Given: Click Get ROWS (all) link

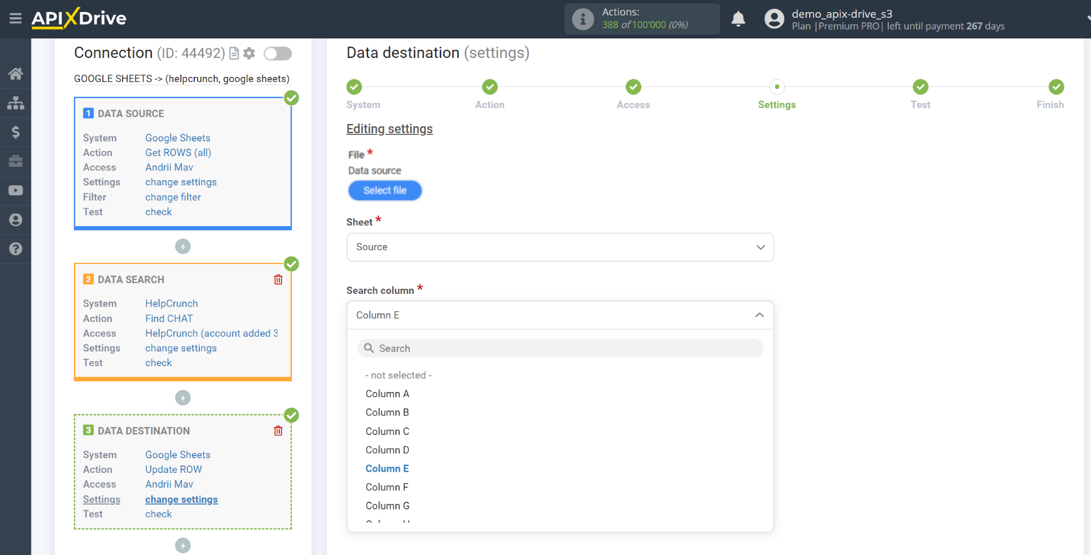Looking at the screenshot, I should point(178,153).
